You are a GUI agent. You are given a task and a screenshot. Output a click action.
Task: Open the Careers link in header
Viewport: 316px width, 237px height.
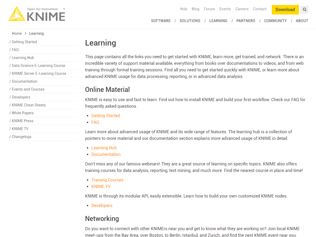pyautogui.click(x=242, y=9)
